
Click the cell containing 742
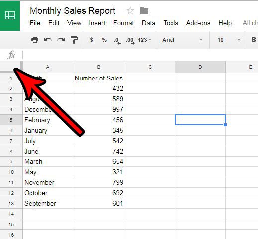coord(99,151)
